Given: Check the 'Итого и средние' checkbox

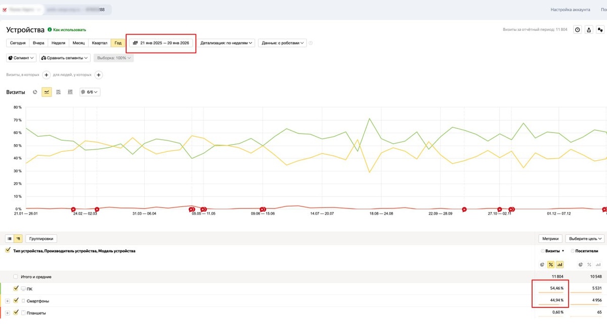Looking at the screenshot, I should pyautogui.click(x=16, y=277).
